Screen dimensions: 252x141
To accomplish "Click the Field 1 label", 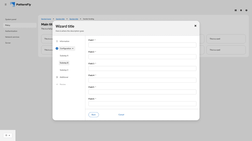I will pyautogui.click(x=91, y=40).
